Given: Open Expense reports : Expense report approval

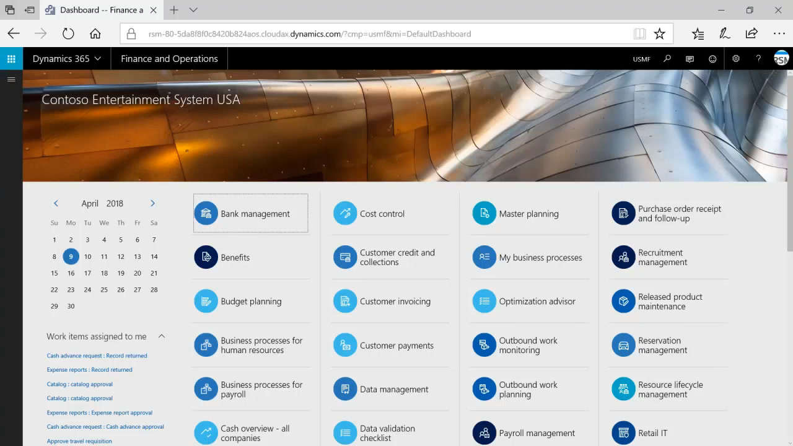Looking at the screenshot, I should click(100, 413).
